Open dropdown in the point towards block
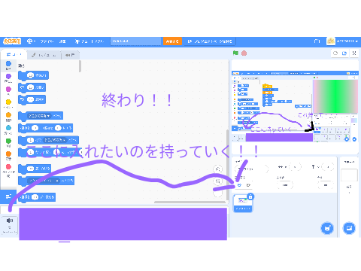The height and width of the screenshot is (271, 361). tap(44, 181)
